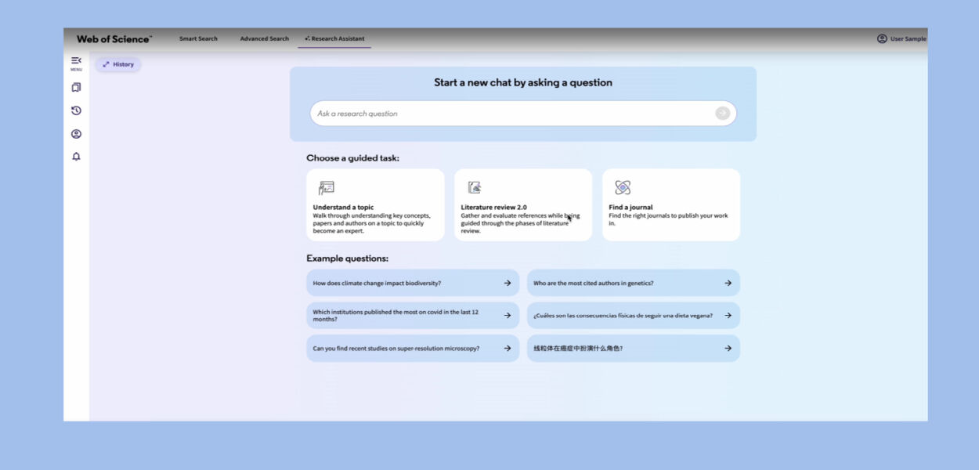979x470 pixels.
Task: Click the user avatar icon at top right
Action: click(882, 38)
